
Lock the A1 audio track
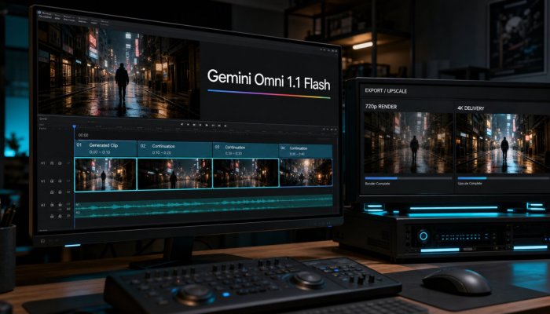point(52,205)
